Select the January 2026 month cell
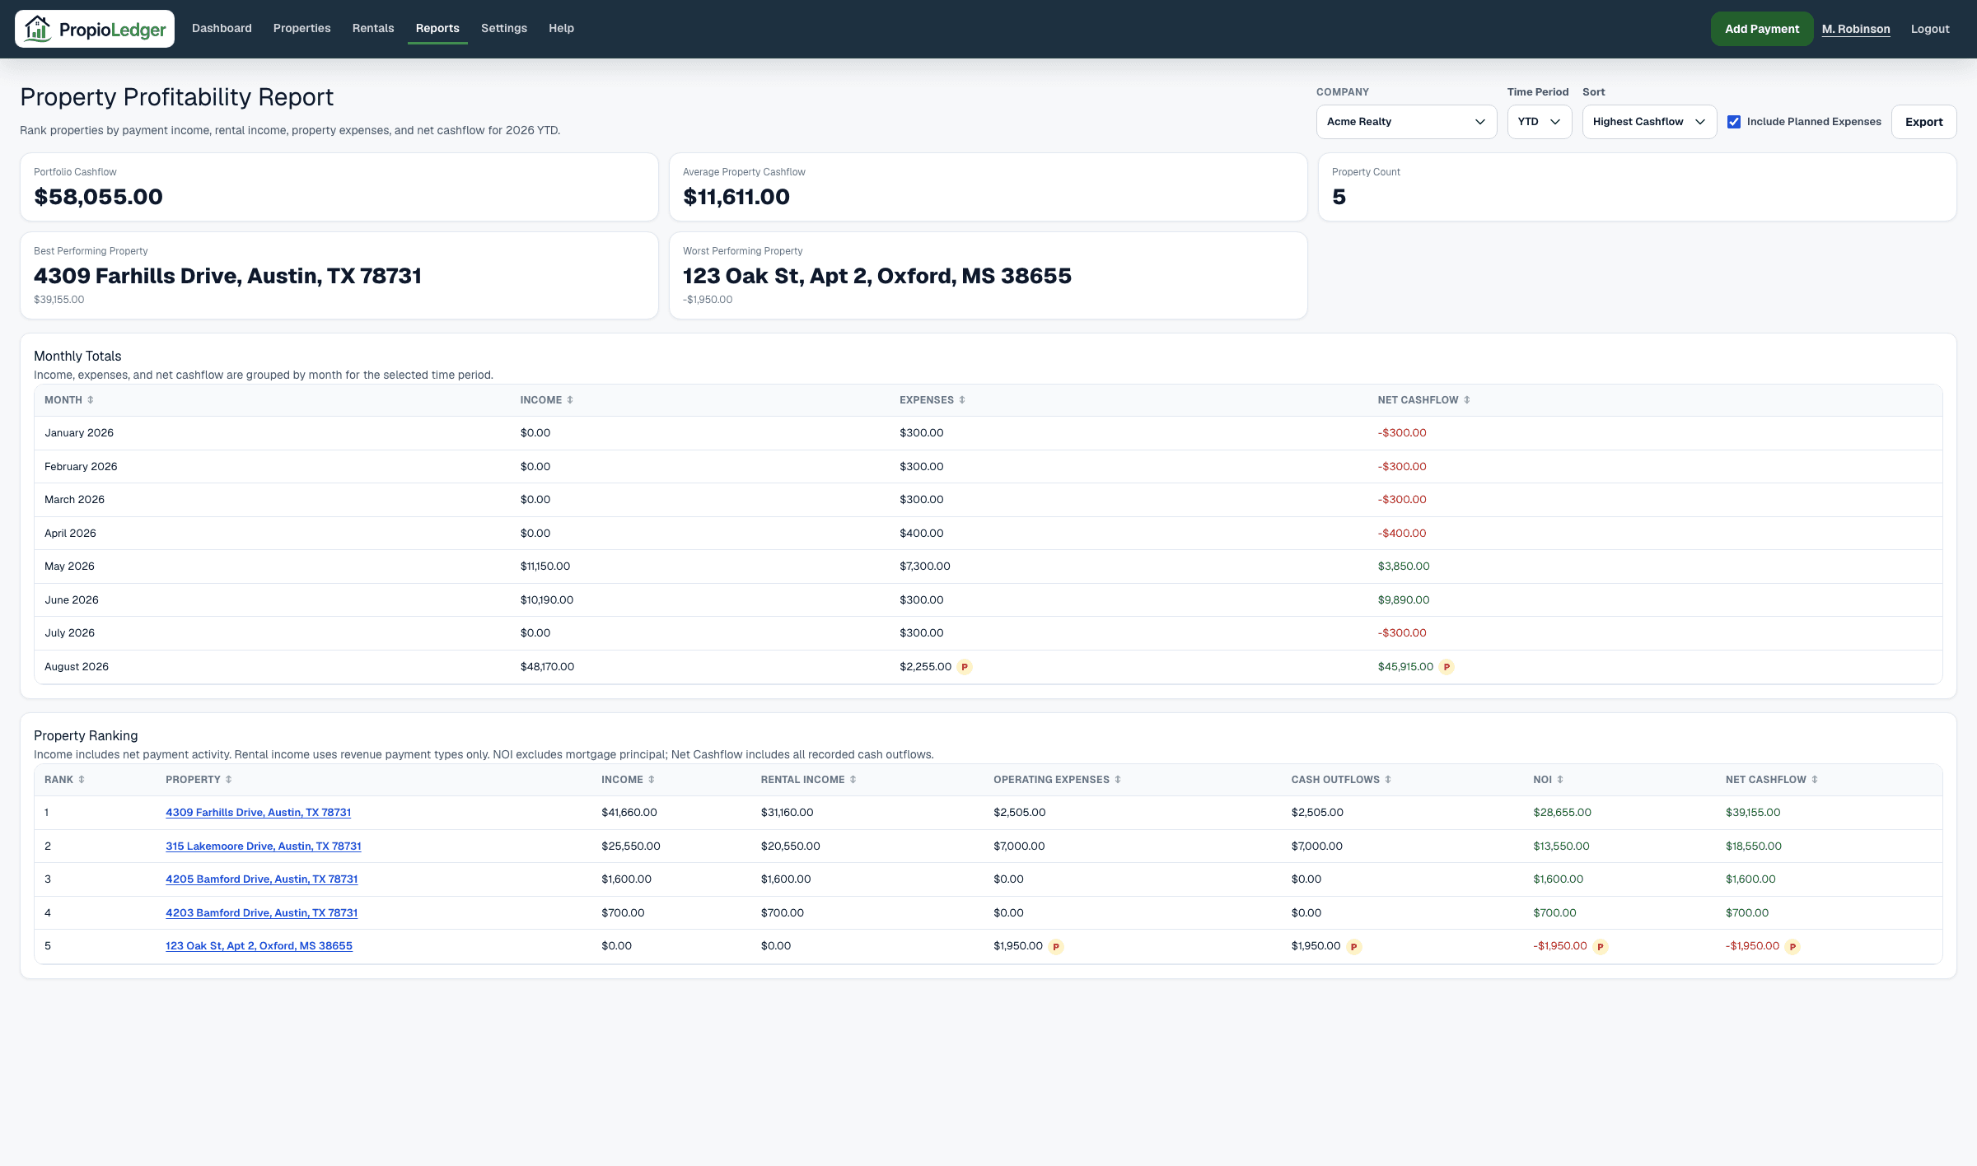 coord(79,433)
